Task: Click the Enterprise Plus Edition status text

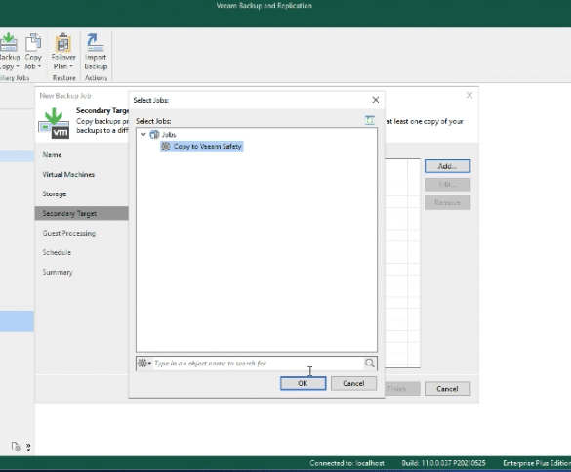Action: [537, 463]
